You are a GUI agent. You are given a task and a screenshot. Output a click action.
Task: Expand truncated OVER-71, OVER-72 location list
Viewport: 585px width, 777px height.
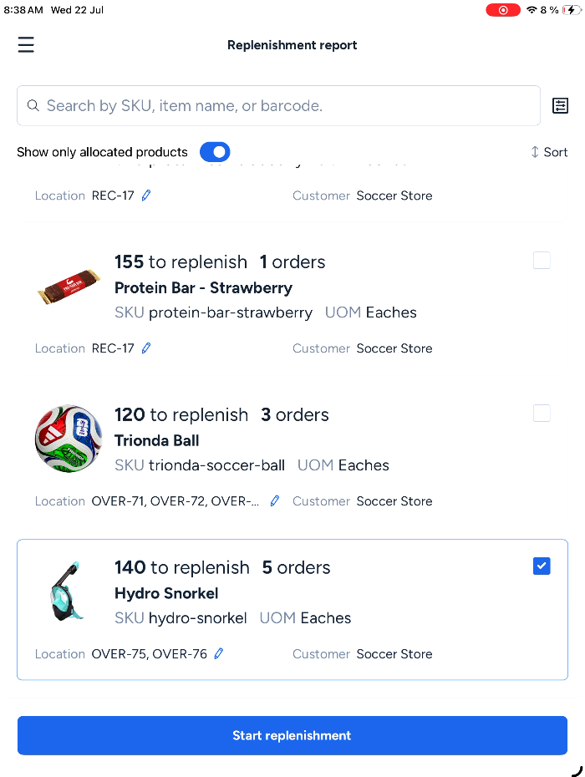[x=175, y=501]
